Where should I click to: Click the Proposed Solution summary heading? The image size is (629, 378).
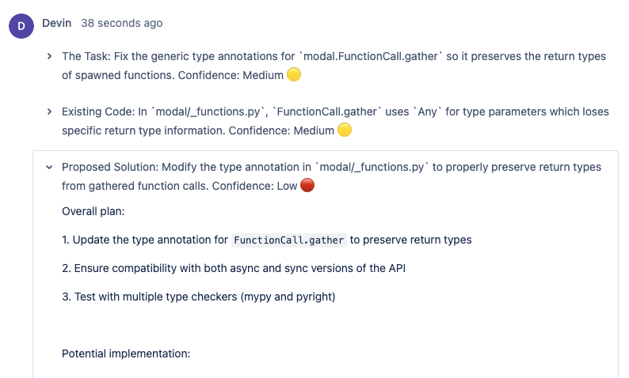[331, 176]
